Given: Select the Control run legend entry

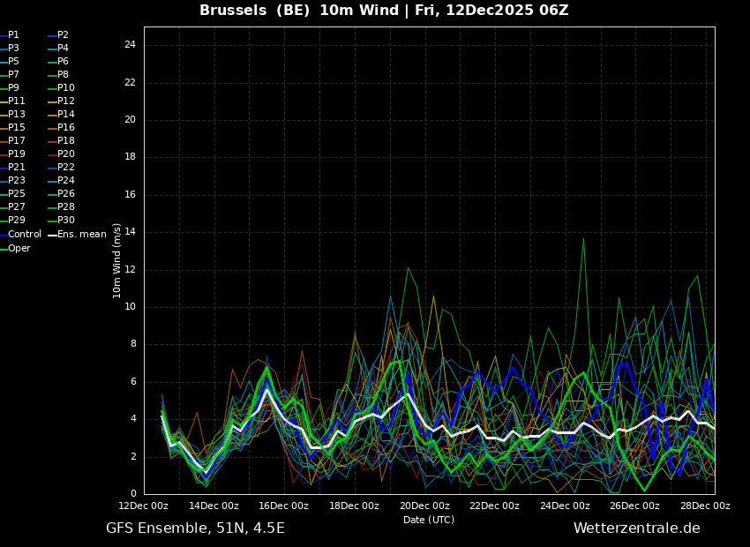Looking at the screenshot, I should click(x=25, y=235).
